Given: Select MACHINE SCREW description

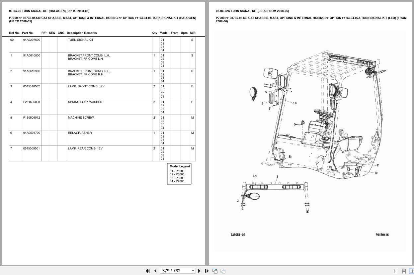Looking at the screenshot, I should pos(81,118).
